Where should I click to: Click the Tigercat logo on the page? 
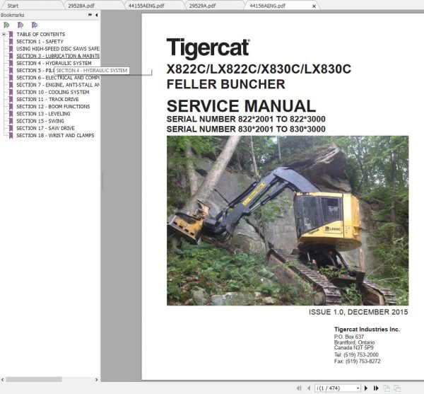pos(208,48)
